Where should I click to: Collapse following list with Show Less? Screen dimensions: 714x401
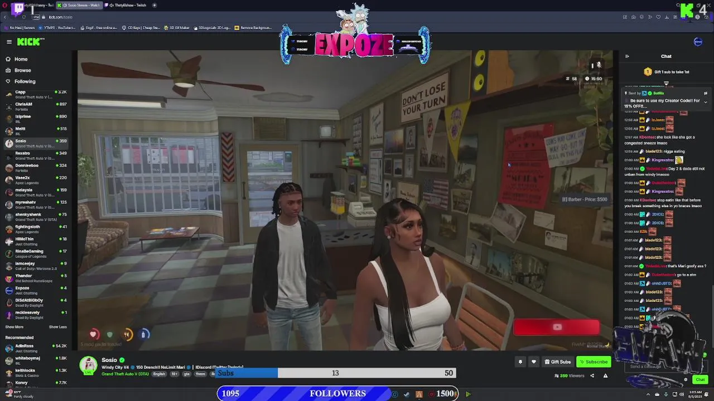coord(57,327)
